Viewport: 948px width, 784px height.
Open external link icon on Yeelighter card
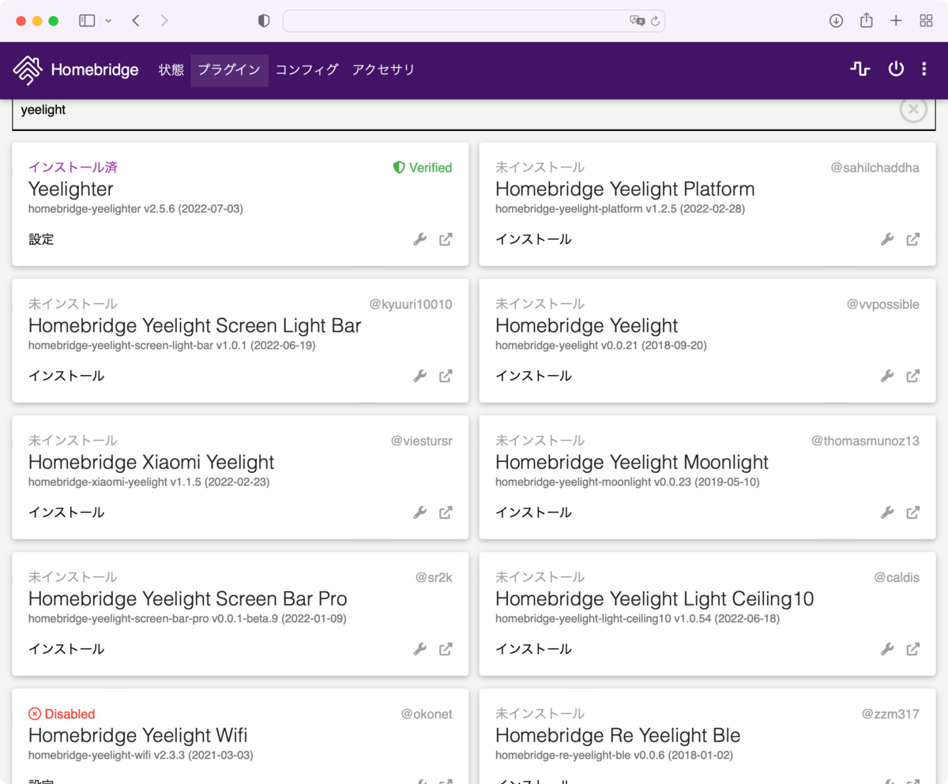446,239
